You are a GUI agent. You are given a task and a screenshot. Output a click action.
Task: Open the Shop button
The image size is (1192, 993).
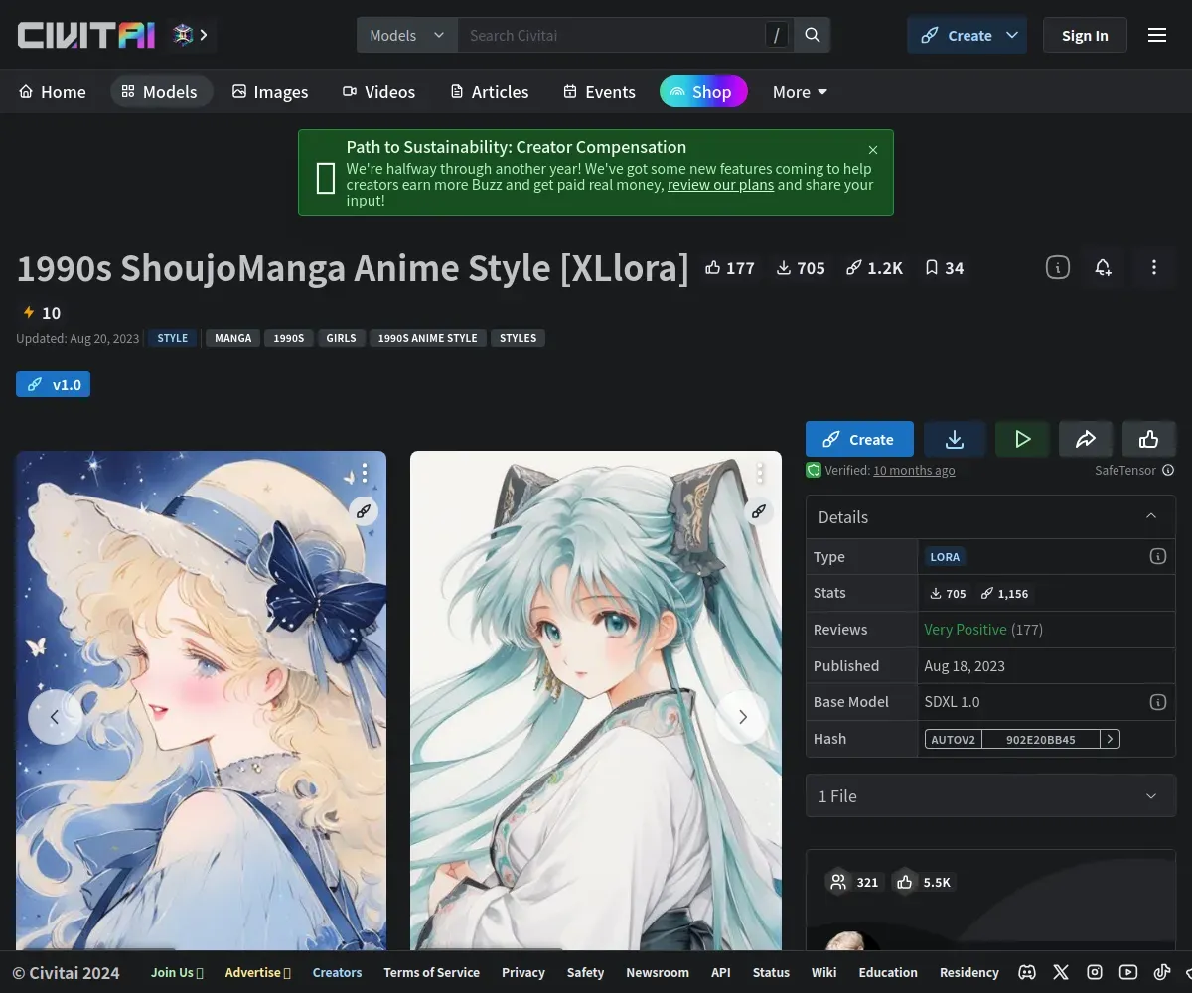coord(703,91)
